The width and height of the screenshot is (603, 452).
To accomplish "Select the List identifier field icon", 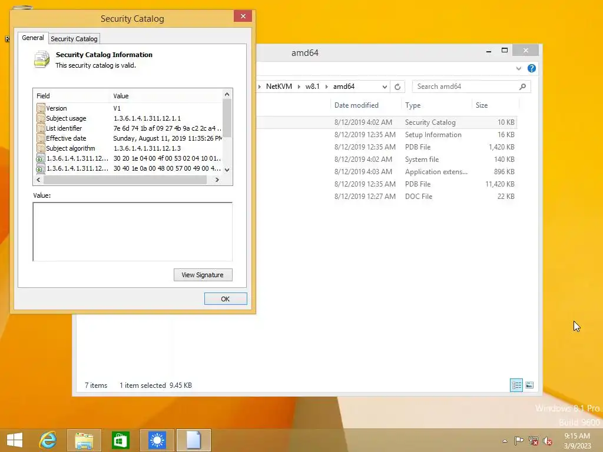I will pos(41,128).
